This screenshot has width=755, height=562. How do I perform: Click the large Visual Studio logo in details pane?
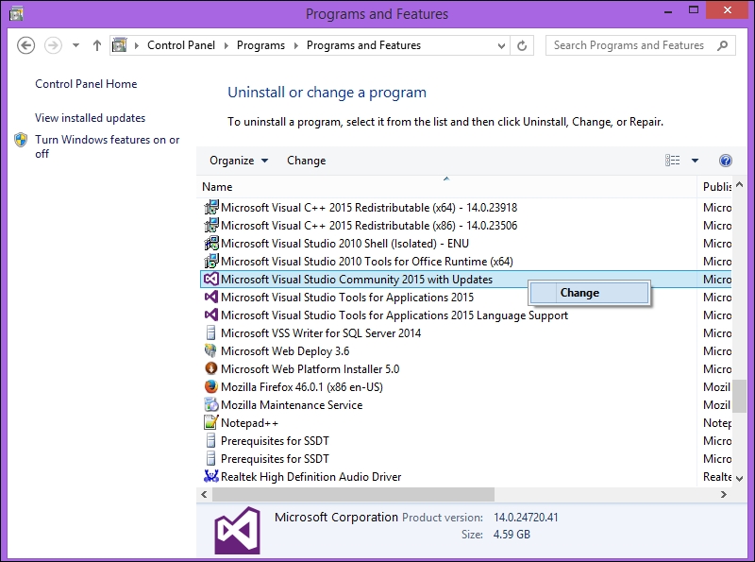(238, 531)
